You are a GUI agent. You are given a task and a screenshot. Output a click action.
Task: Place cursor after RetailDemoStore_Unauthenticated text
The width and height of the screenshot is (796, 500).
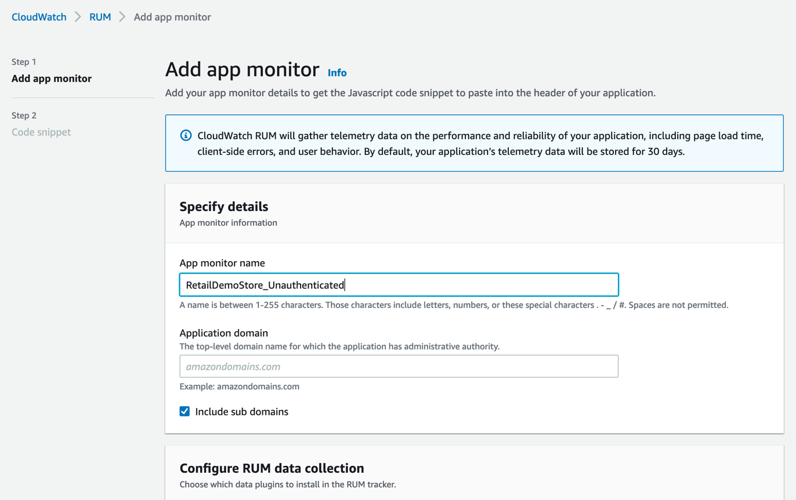coord(346,284)
